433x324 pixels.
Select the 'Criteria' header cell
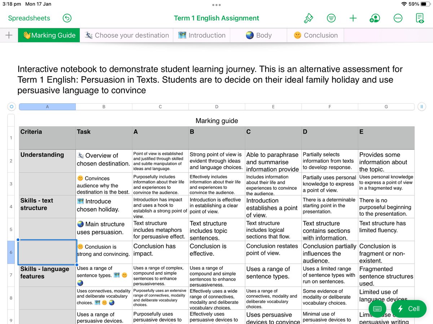pyautogui.click(x=47, y=138)
